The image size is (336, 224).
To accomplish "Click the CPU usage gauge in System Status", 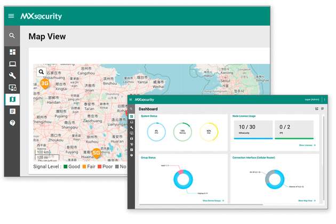I will (x=156, y=132).
